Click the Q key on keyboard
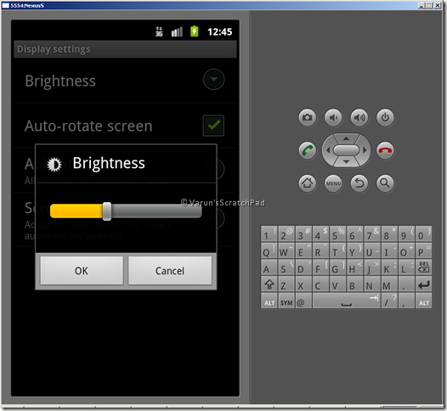 (x=269, y=251)
